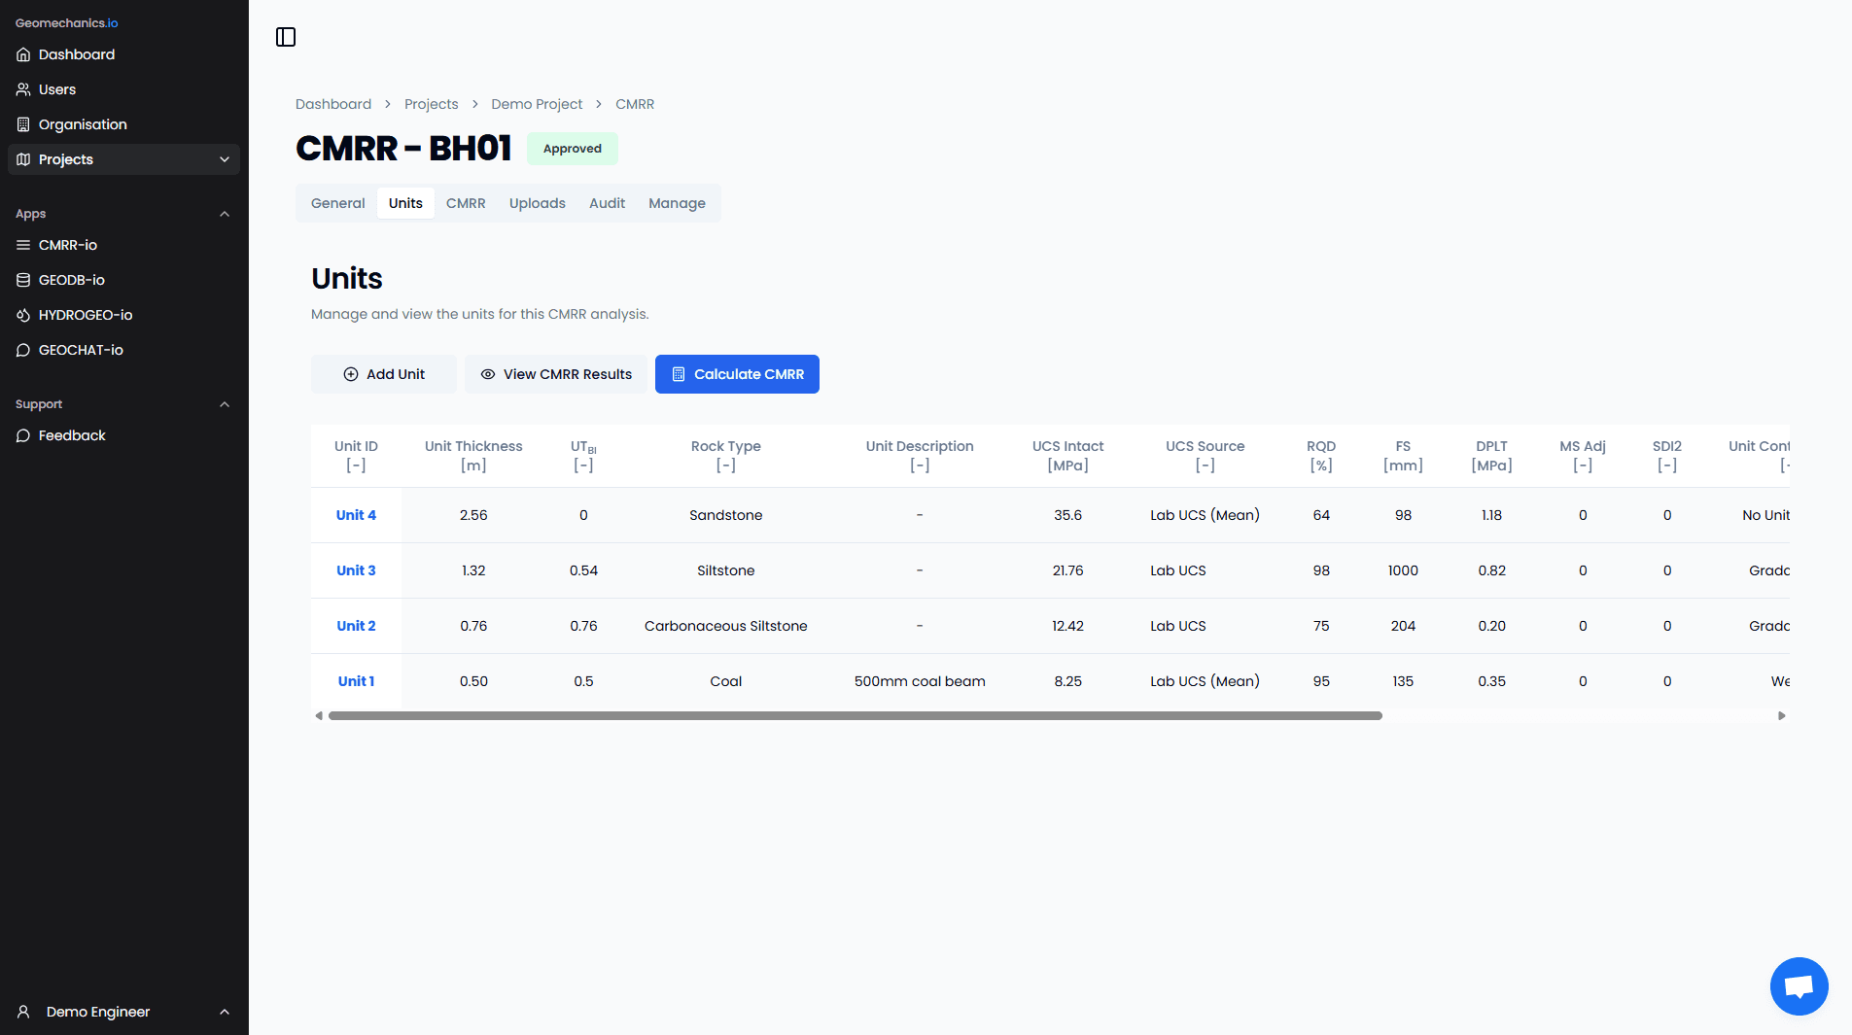This screenshot has width=1852, height=1035.
Task: Switch to the Uploads tab
Action: tap(537, 203)
